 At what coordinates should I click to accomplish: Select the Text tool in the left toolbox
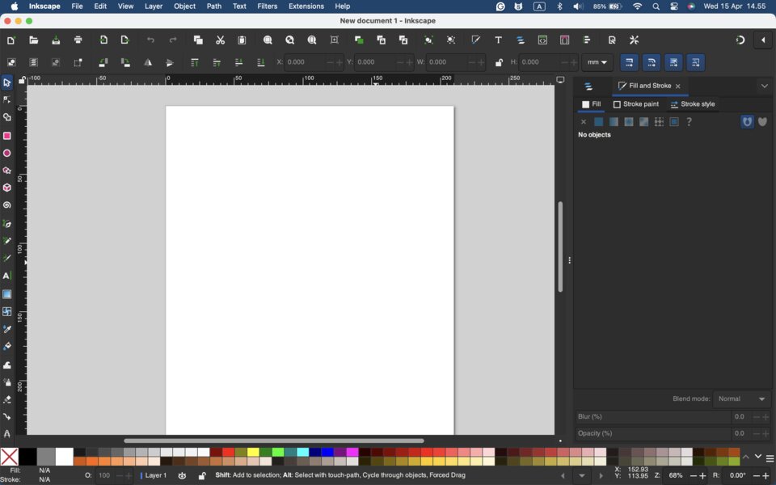click(7, 276)
